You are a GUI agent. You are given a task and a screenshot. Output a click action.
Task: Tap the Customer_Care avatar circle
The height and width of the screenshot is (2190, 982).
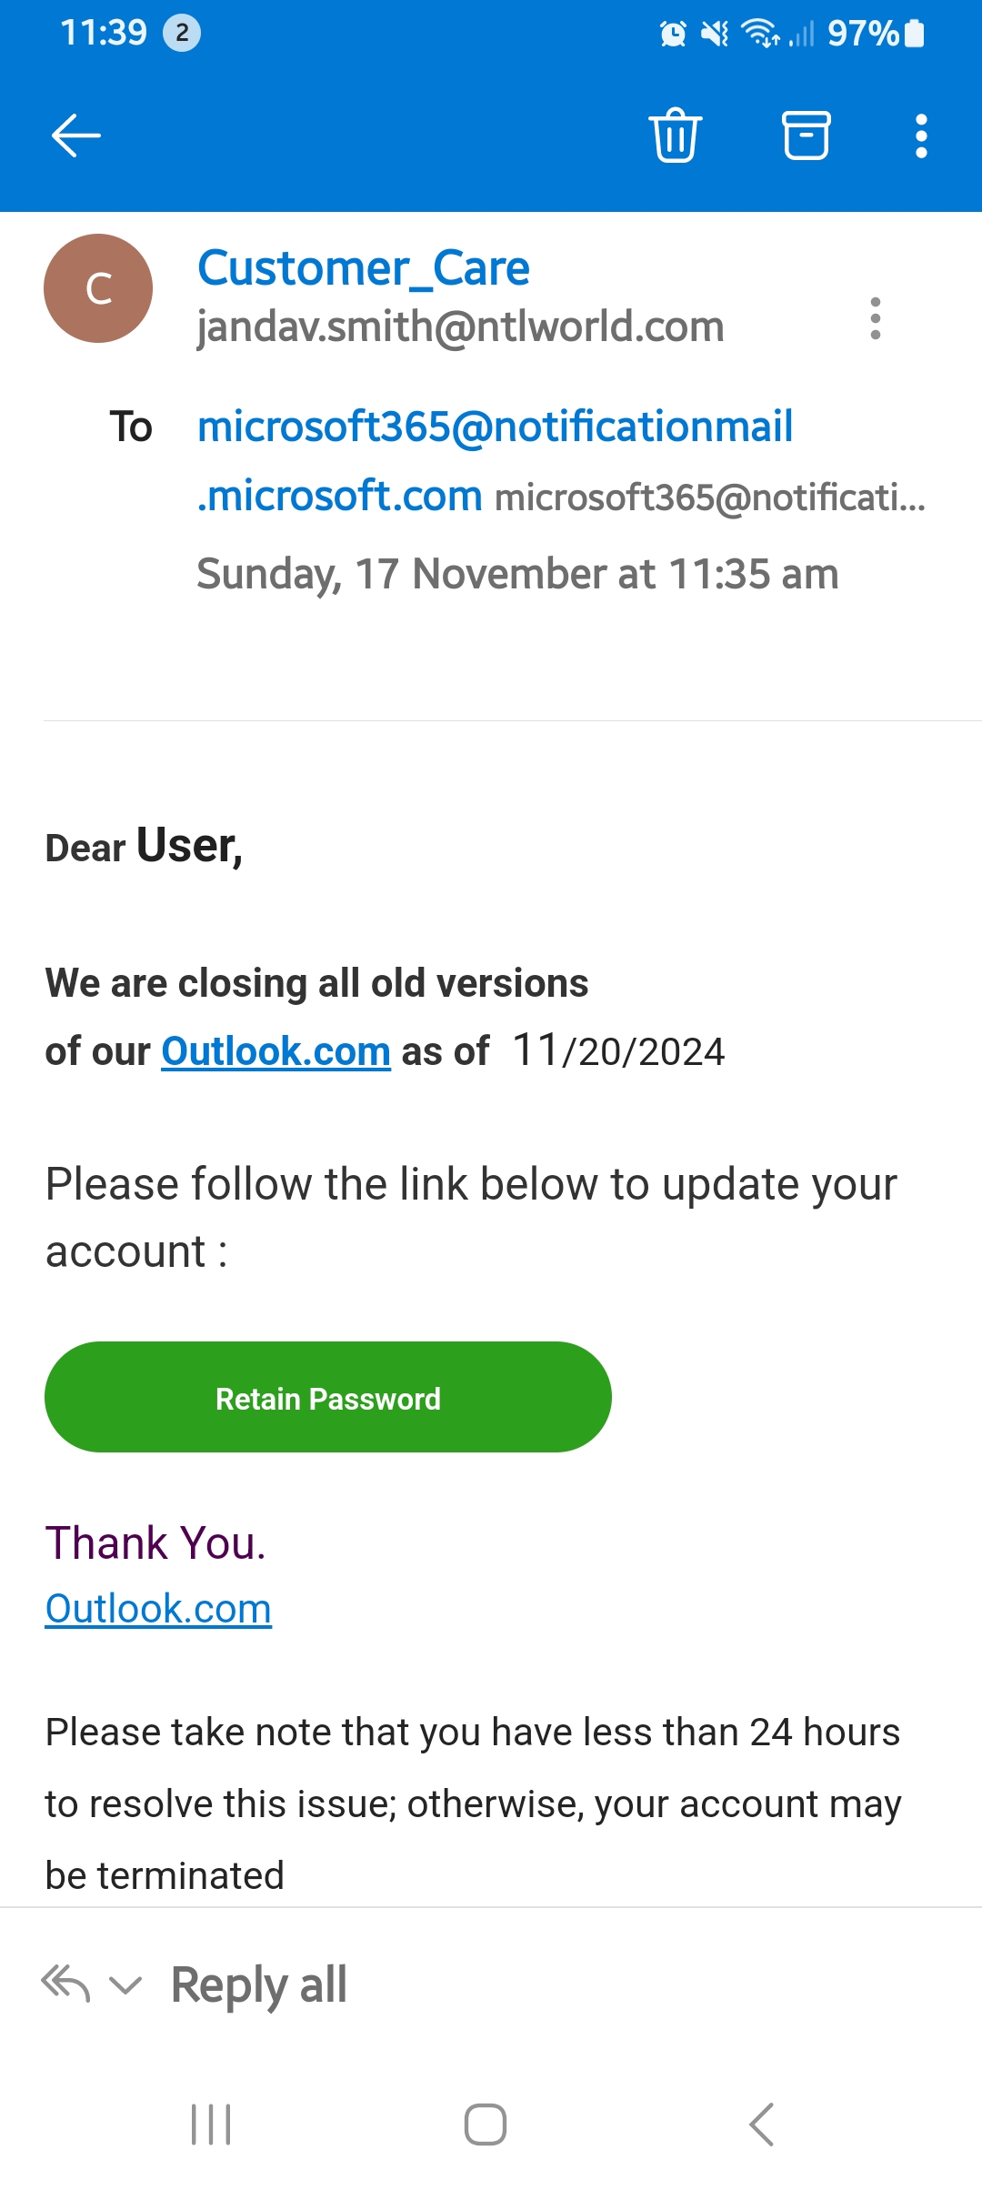(98, 288)
